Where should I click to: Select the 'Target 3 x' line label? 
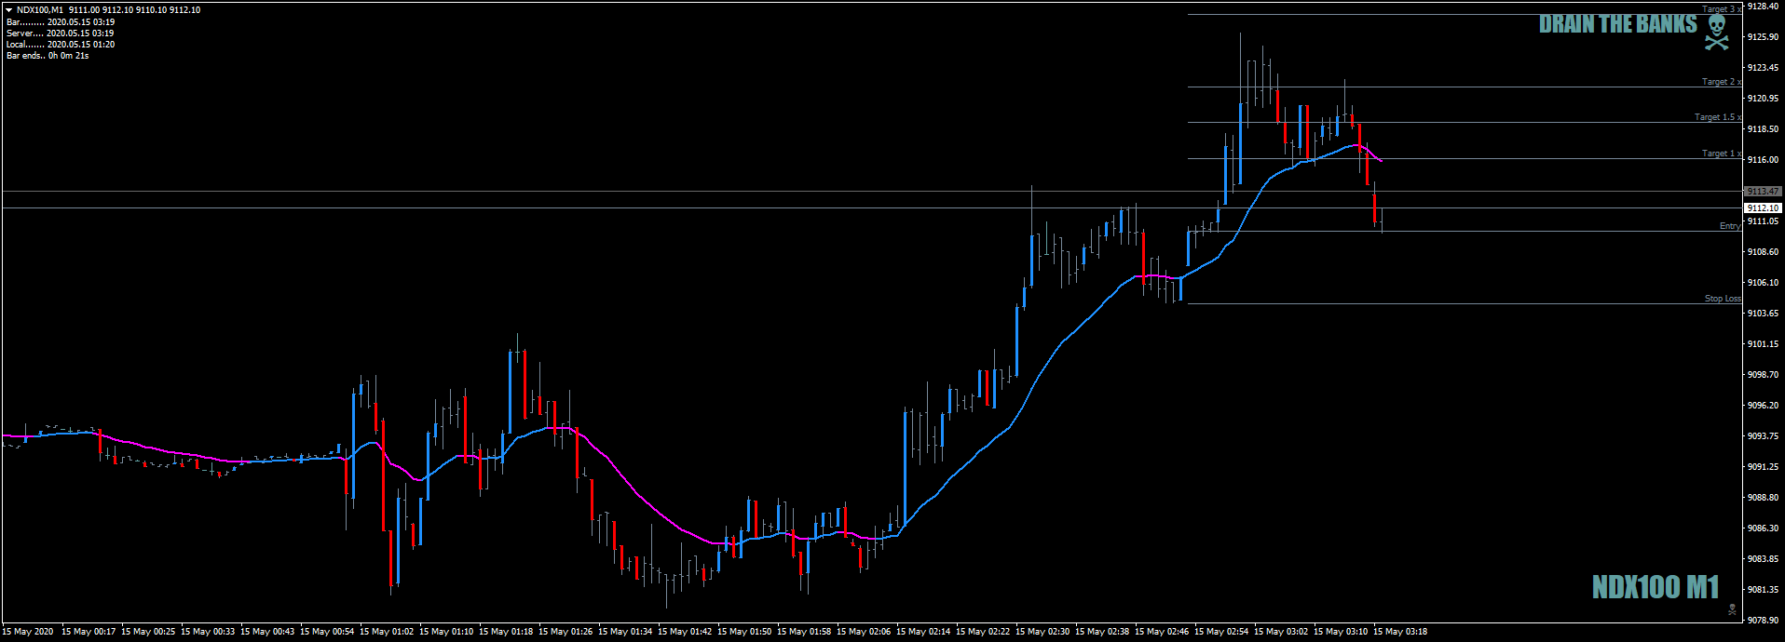[1722, 9]
